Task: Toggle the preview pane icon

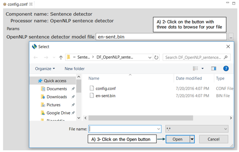Action: coord(213,68)
